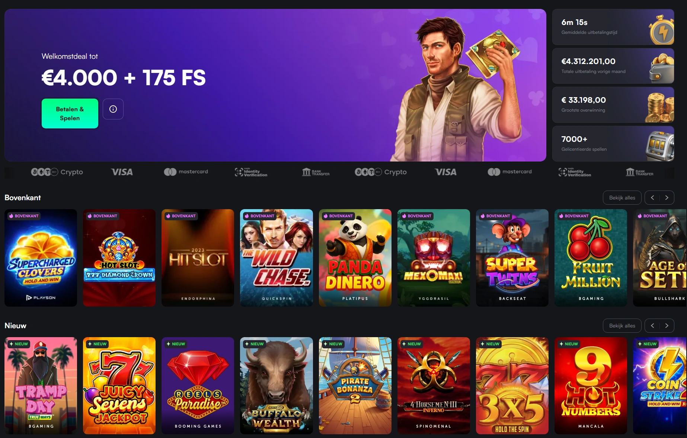
Task: Open the Supercharged Clovers game tile
Action: pos(41,258)
